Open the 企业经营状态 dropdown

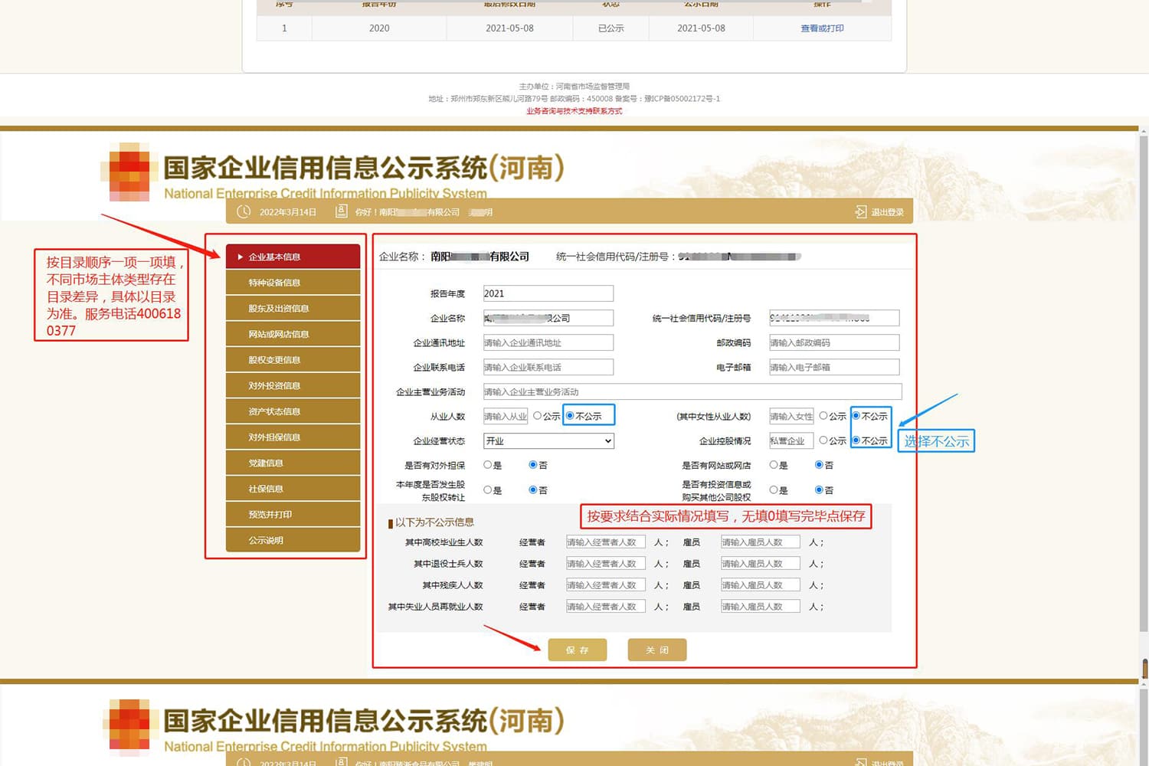point(548,441)
